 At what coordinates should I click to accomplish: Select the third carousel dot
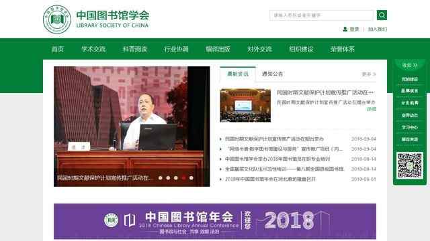(x=176, y=178)
